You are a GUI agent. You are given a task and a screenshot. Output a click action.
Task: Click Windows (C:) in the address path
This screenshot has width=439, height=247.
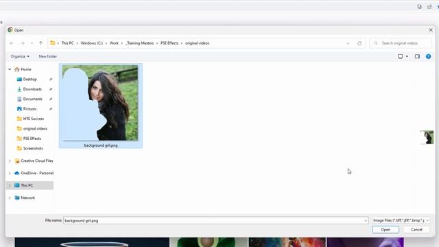click(x=91, y=43)
